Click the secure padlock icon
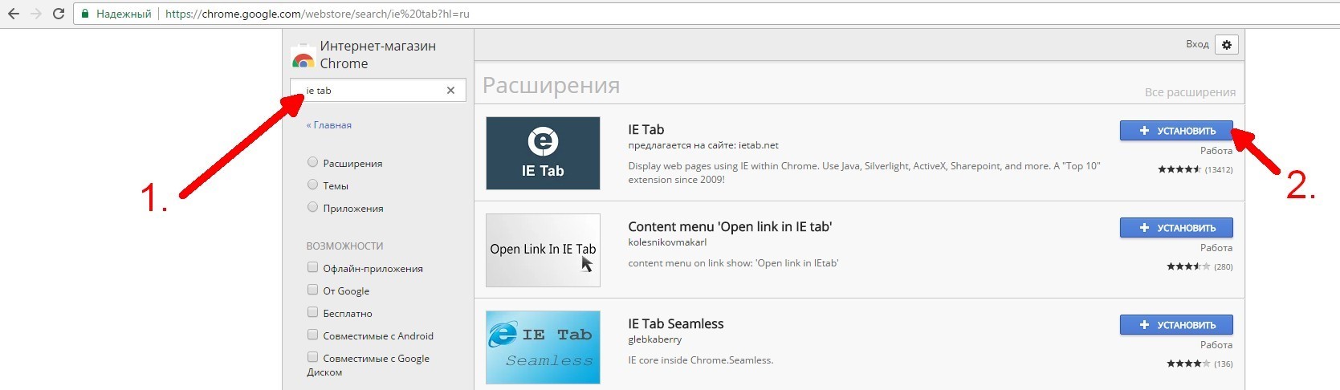Screen dimensions: 1340x390 tap(86, 14)
